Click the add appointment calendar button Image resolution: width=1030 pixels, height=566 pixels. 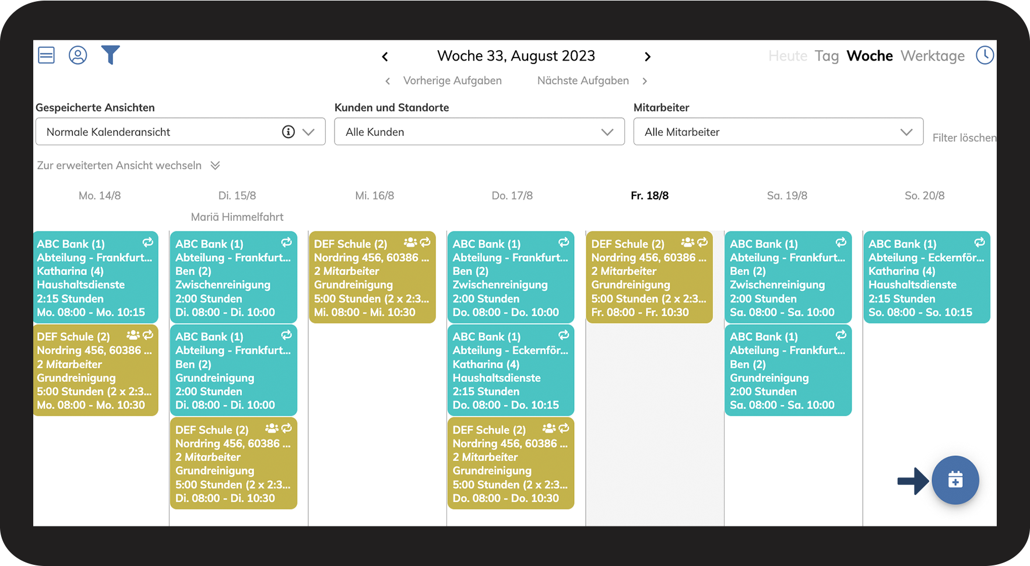tap(955, 480)
